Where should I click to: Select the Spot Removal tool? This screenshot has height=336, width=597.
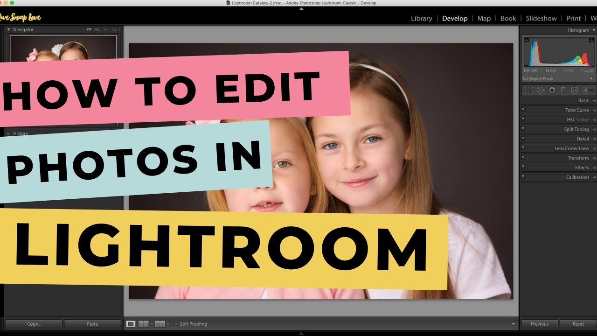click(x=541, y=90)
